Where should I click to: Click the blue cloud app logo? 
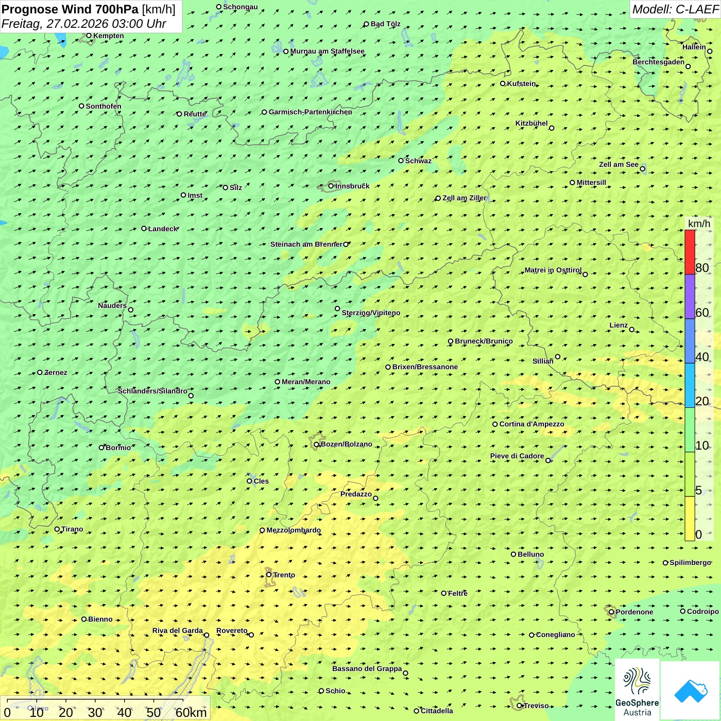pos(691,691)
